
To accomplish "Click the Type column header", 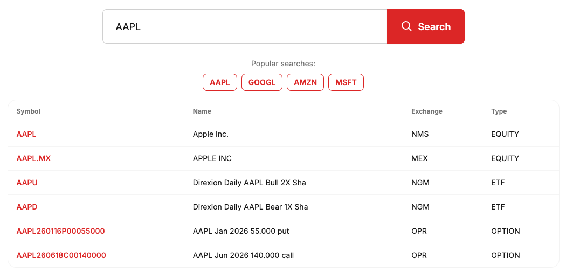I will pos(499,111).
